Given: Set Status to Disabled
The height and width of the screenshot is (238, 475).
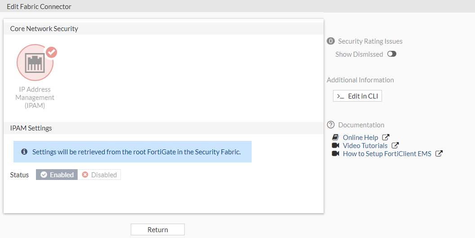Looking at the screenshot, I should tap(99, 175).
